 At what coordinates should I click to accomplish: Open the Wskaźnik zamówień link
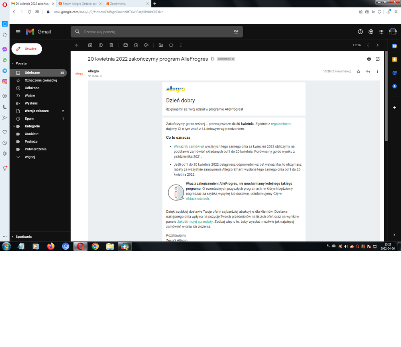coord(189,147)
